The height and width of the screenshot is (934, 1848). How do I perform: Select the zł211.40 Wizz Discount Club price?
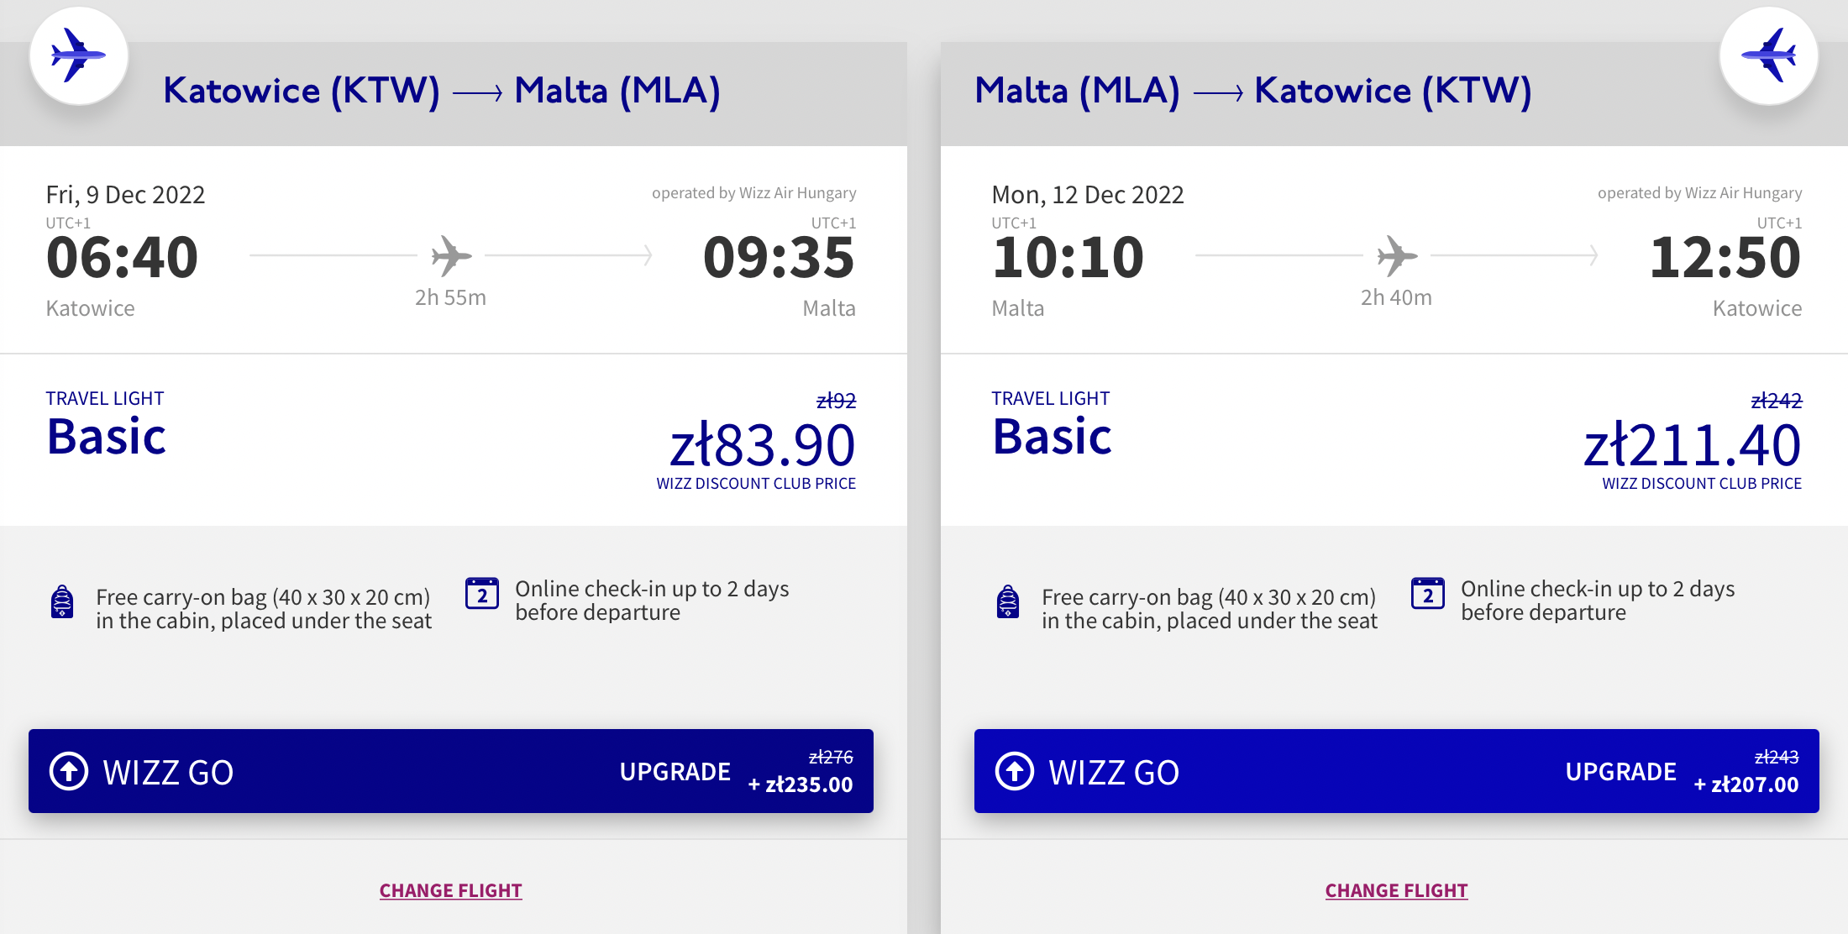[1692, 445]
